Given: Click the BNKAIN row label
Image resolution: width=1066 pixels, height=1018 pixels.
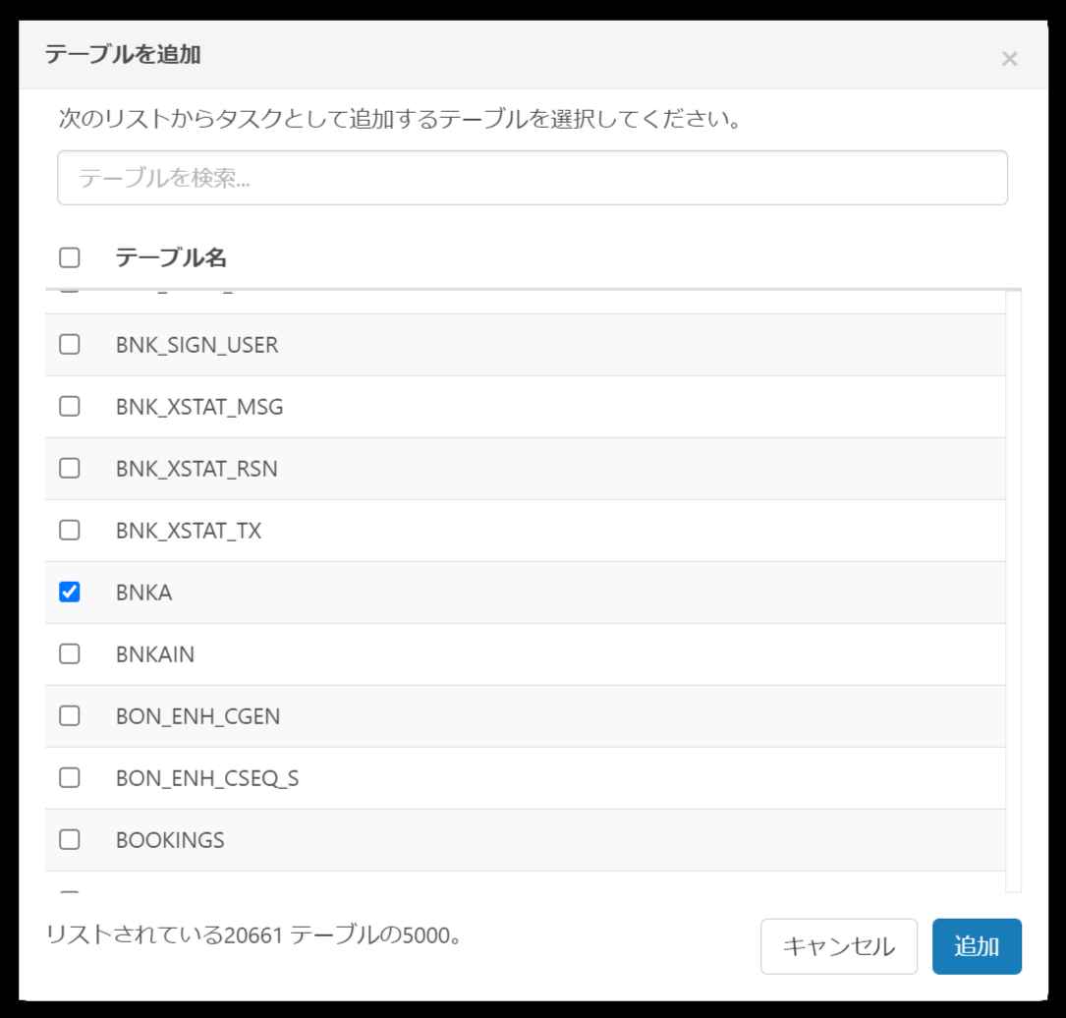Looking at the screenshot, I should 155,654.
